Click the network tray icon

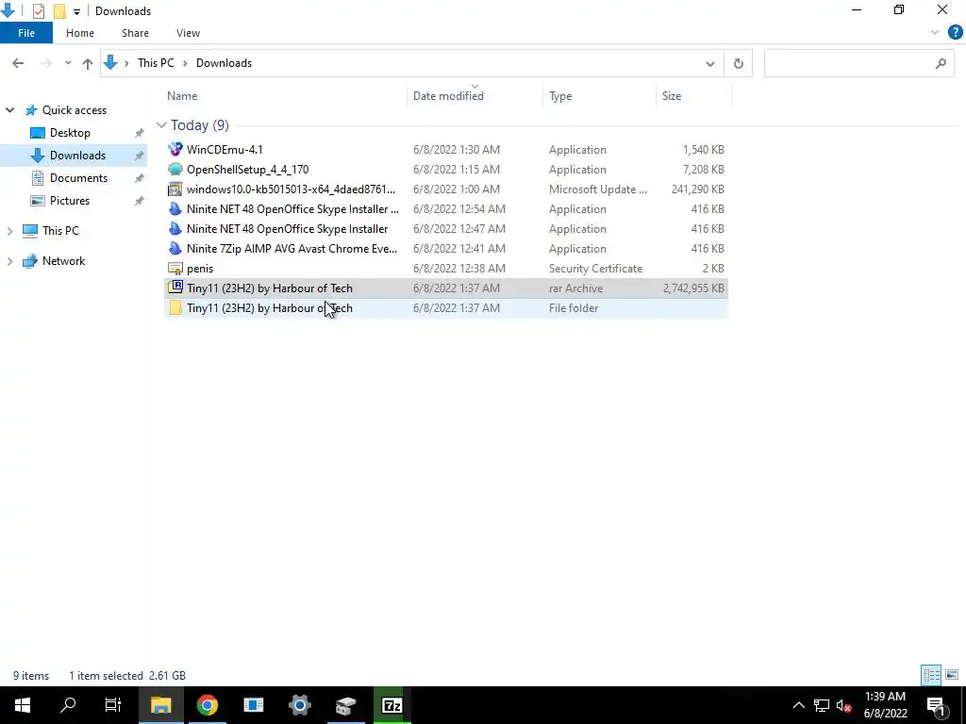tap(822, 705)
